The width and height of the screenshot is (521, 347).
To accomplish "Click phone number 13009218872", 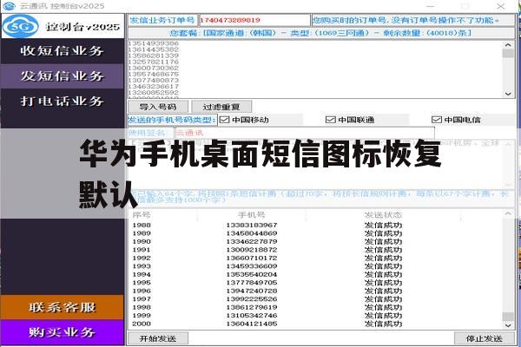I will [252, 250].
